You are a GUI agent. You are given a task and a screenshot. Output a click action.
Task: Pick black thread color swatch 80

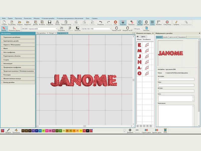pyautogui.click(x=88, y=131)
